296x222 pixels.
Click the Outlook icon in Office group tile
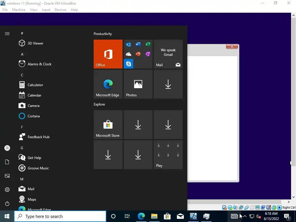point(128,44)
